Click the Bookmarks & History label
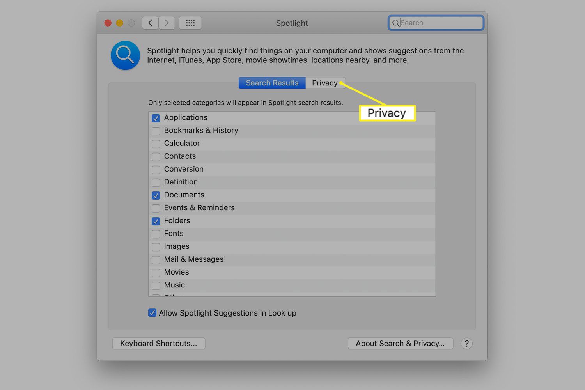 coord(201,130)
